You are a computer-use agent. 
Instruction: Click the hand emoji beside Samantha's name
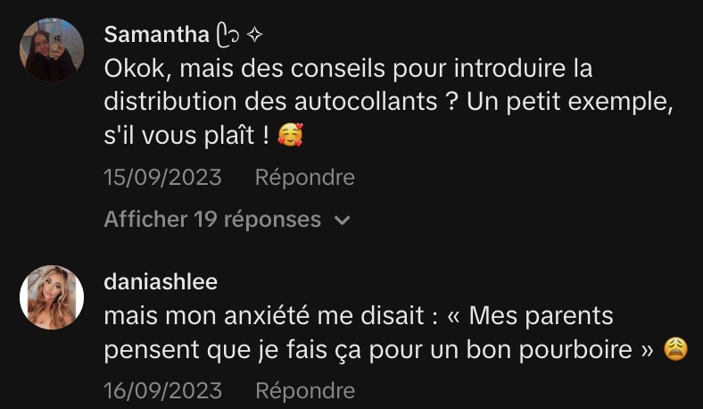coord(228,36)
